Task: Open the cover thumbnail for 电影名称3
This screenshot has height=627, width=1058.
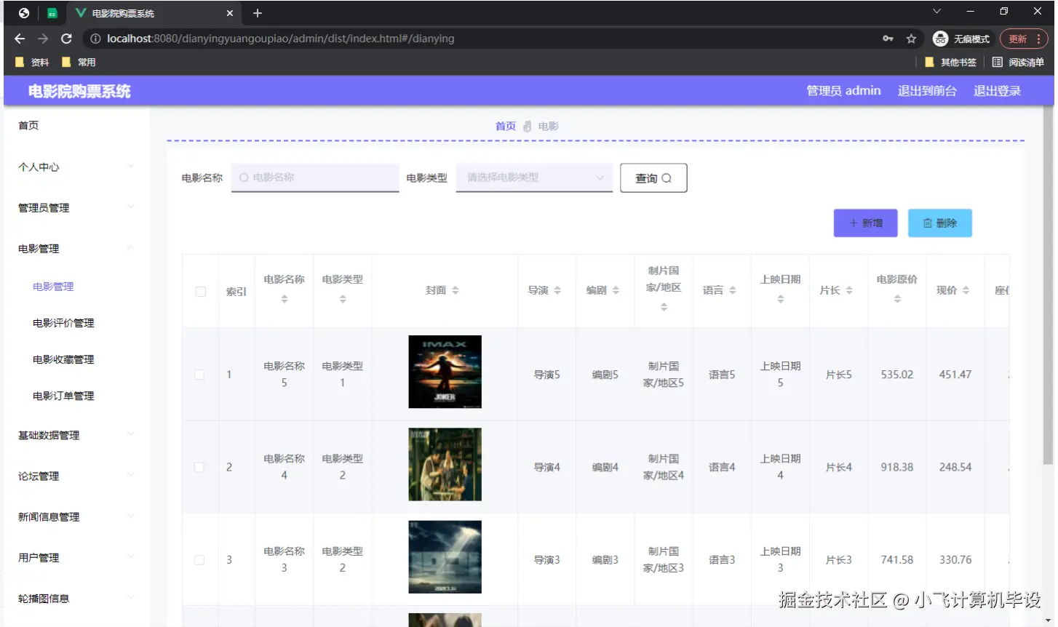Action: point(445,557)
